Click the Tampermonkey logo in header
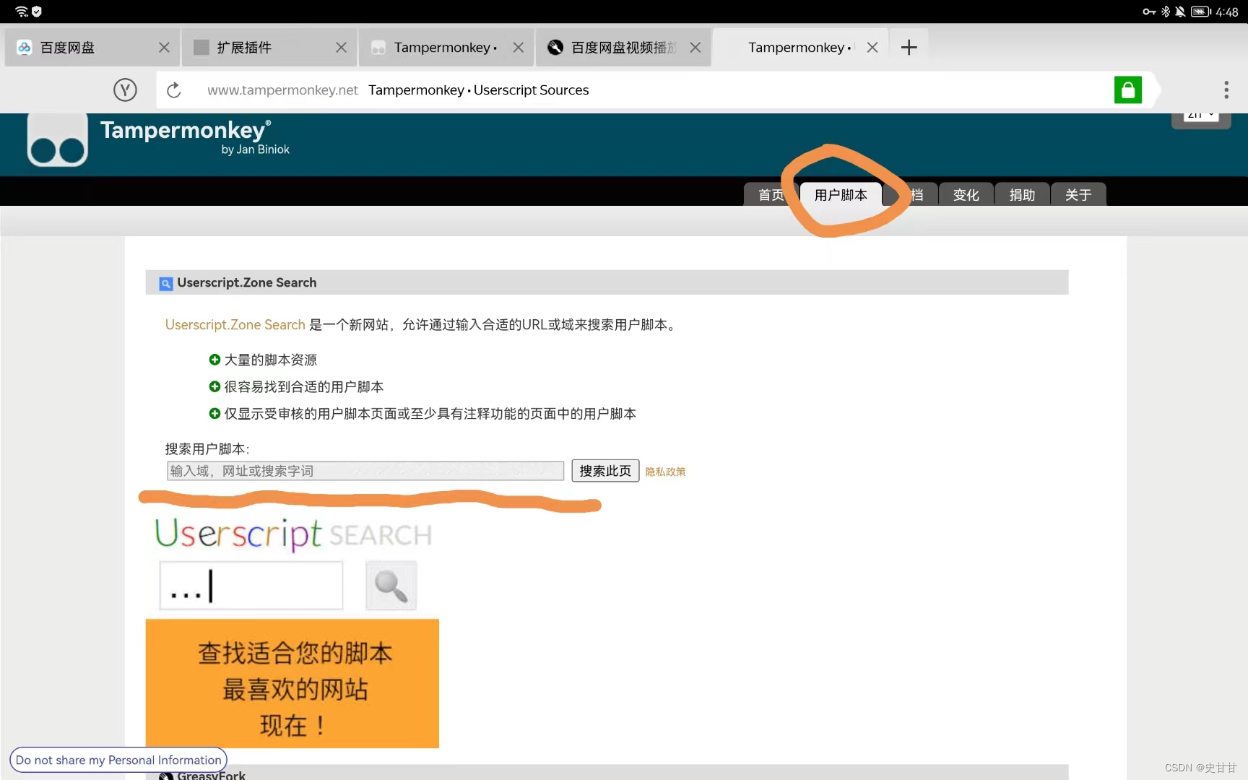Viewport: 1248px width, 780px height. pyautogui.click(x=58, y=139)
